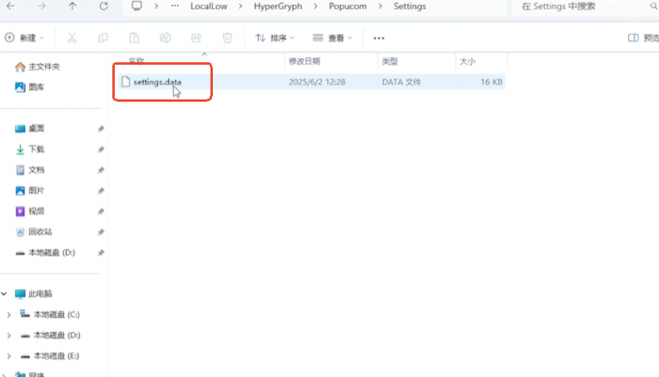Open 下载 (Downloads) in the sidebar
This screenshot has height=377, width=659.
tap(36, 149)
